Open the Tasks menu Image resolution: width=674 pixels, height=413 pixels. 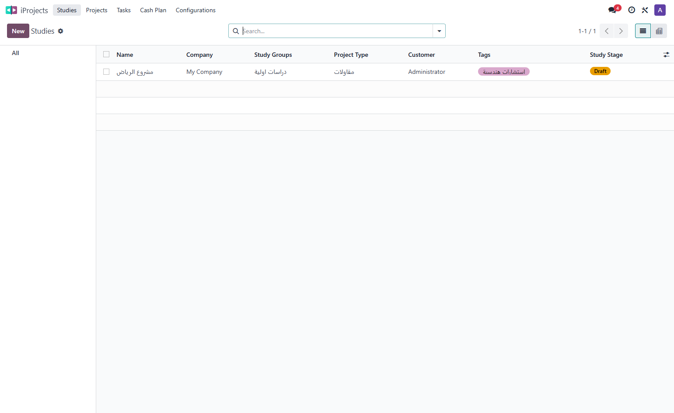coord(124,10)
